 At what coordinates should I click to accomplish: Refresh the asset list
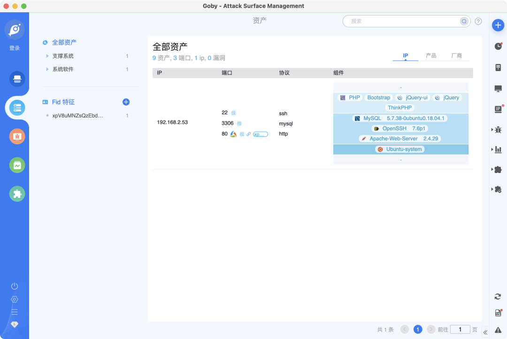click(x=498, y=297)
